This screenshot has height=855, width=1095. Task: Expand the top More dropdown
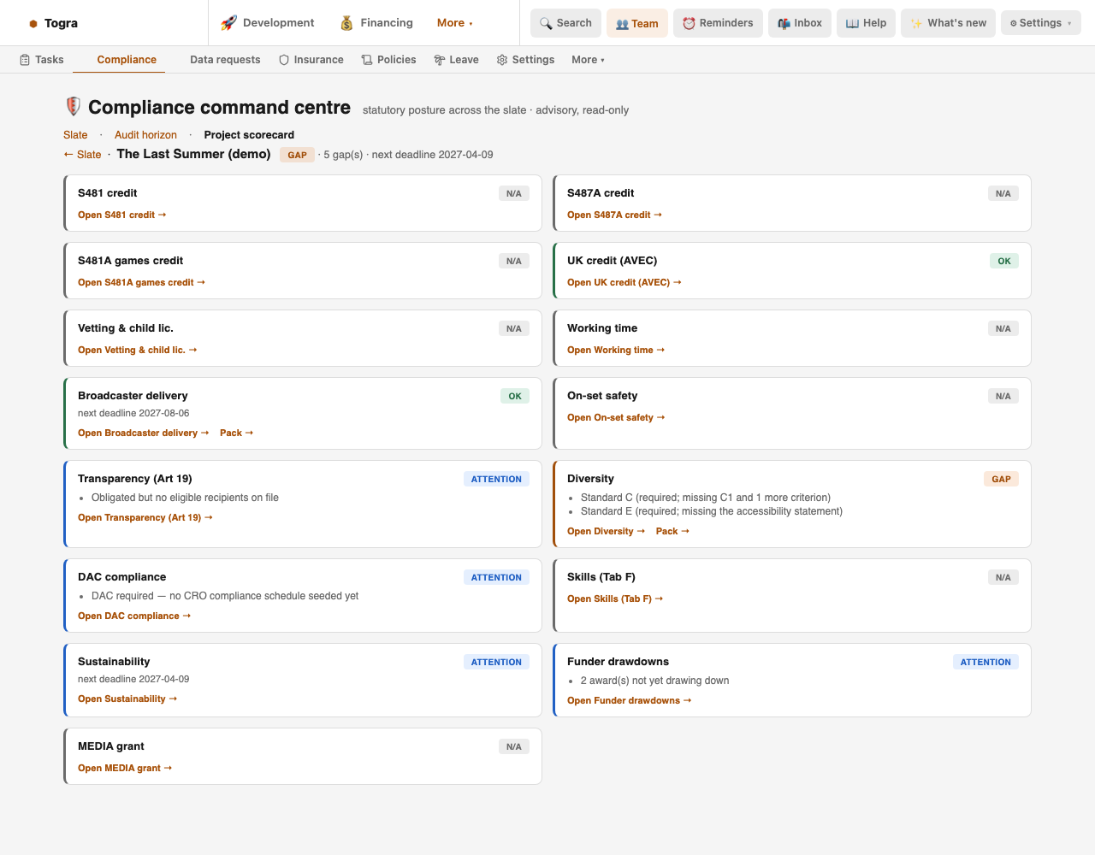point(455,23)
